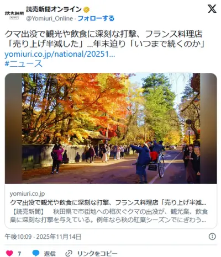Open the post timestamp 午後10:09 · 2025年11月14日
This screenshot has height=257, width=221.
point(43,237)
